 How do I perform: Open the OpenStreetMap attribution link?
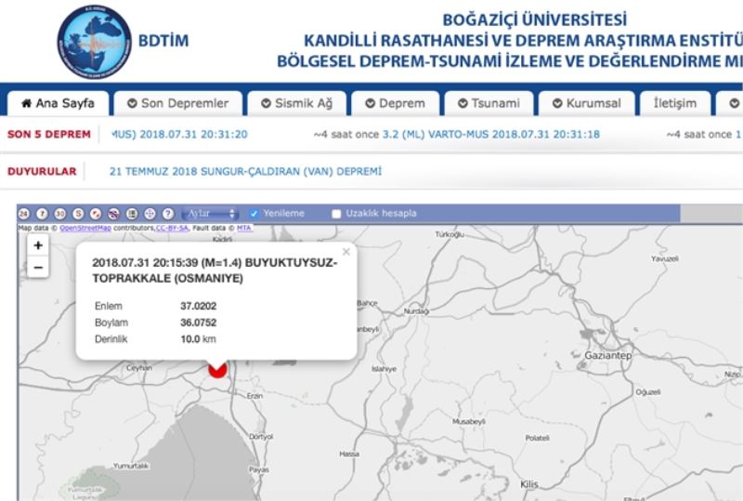[85, 229]
